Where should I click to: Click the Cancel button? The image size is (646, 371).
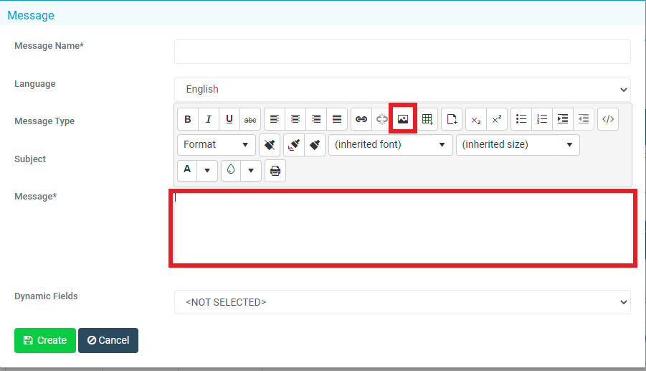(108, 340)
